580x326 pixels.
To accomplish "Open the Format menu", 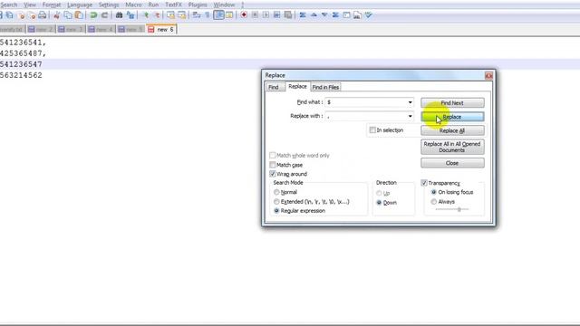I will point(52,5).
